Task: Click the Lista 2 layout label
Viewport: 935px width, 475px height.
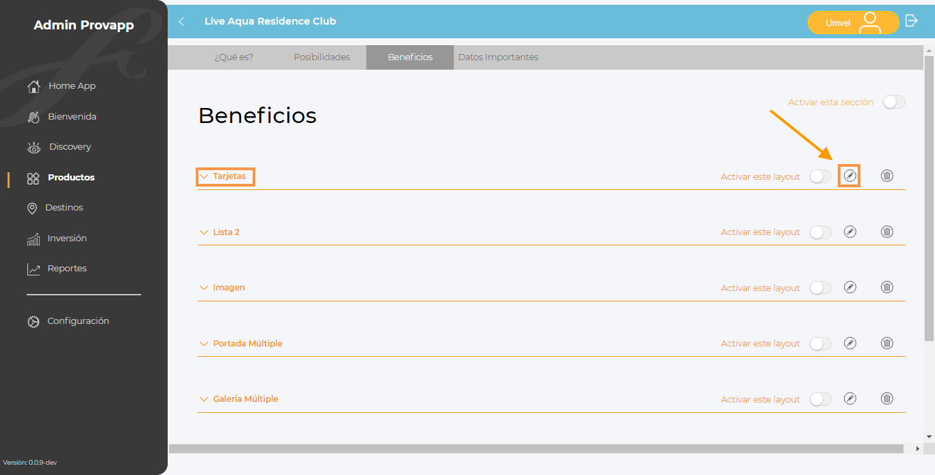Action: click(x=227, y=232)
